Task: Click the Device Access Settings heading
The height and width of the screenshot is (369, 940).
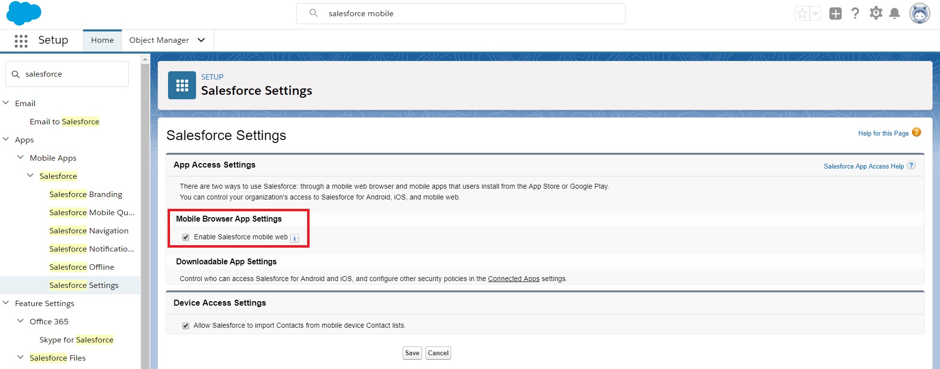Action: [220, 303]
